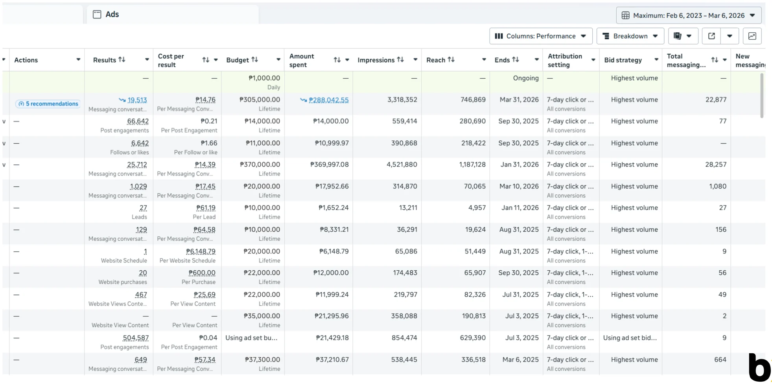Sort the Ends date column
The image size is (772, 384).
(x=516, y=59)
